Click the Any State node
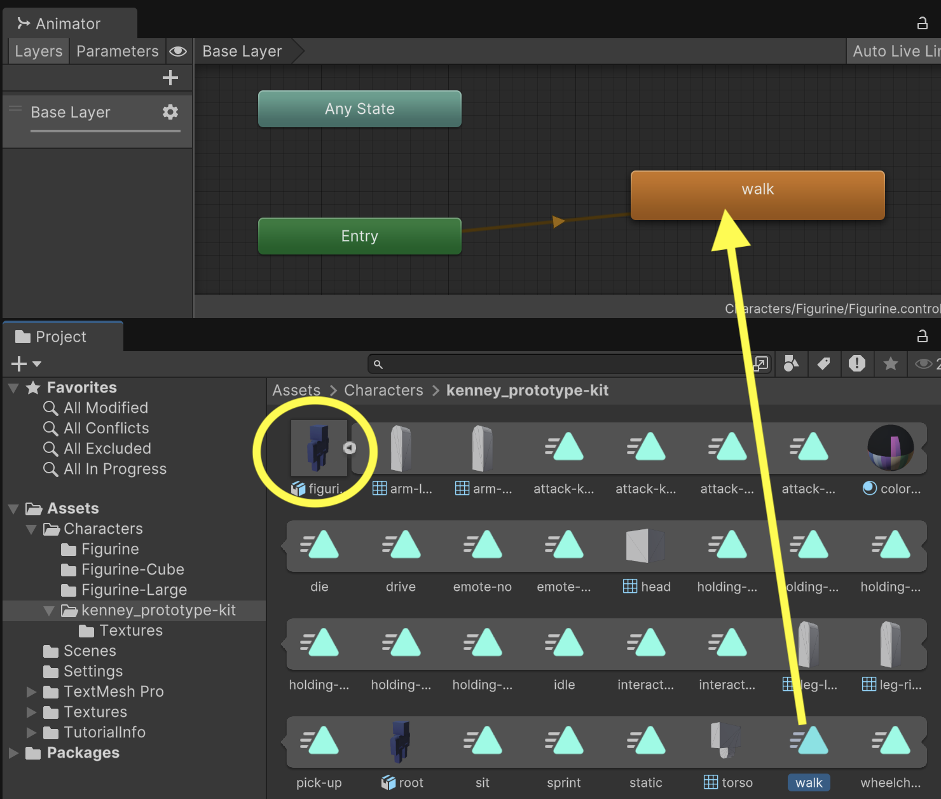Screen dimensions: 941x799 tap(359, 109)
